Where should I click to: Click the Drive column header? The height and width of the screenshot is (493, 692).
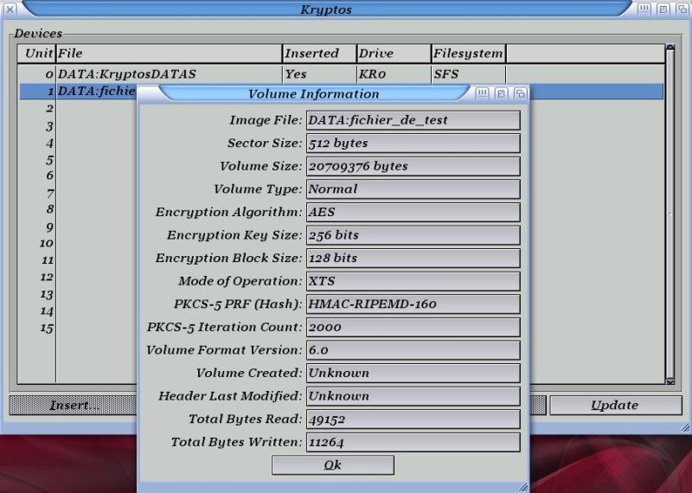click(394, 54)
